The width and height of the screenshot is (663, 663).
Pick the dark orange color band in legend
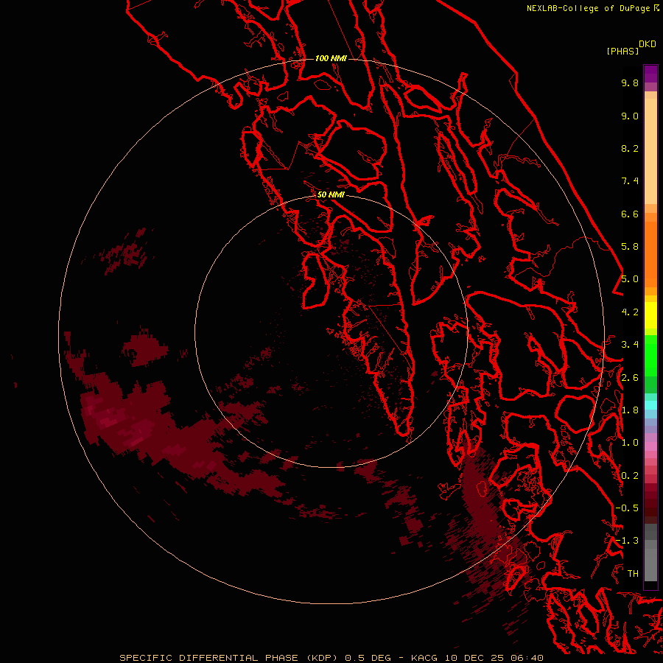point(650,253)
